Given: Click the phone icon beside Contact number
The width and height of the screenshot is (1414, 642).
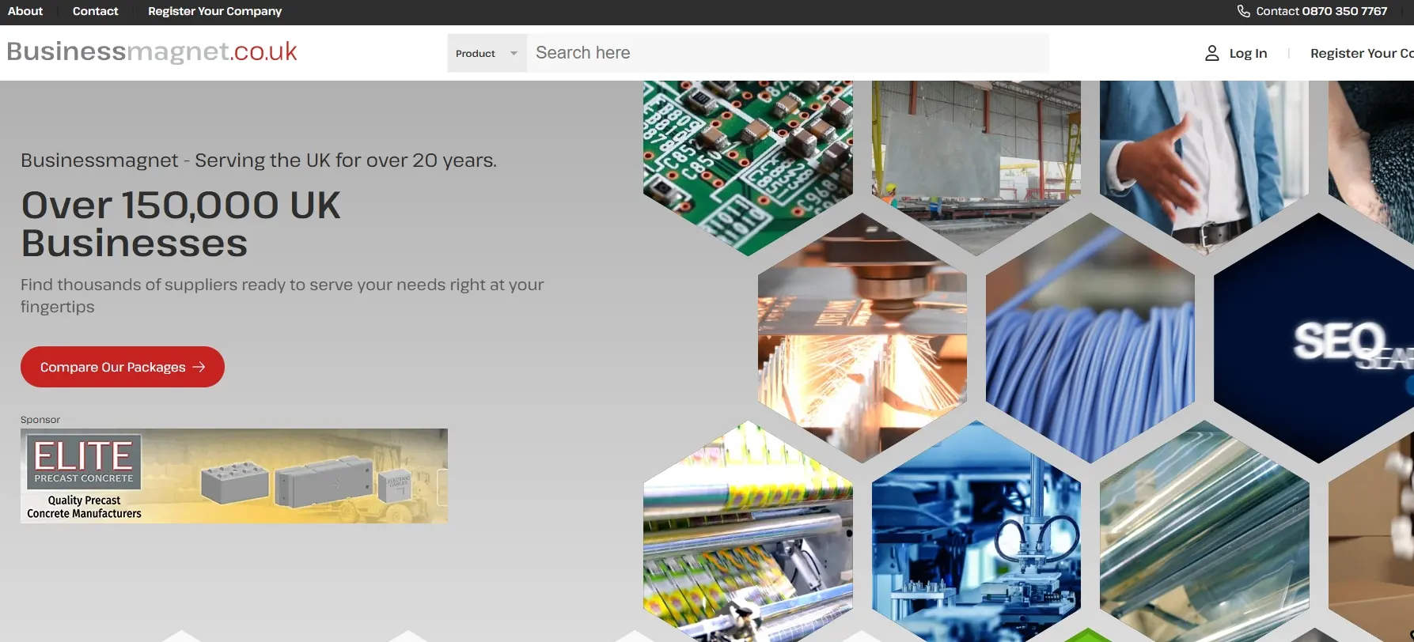Looking at the screenshot, I should pyautogui.click(x=1243, y=11).
